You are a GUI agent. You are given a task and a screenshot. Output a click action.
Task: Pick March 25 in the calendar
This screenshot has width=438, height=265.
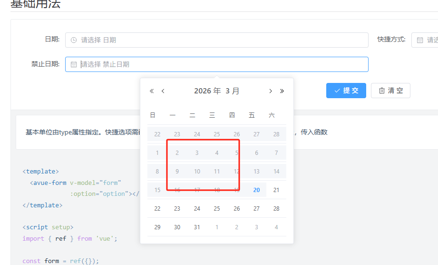pyautogui.click(x=217, y=208)
